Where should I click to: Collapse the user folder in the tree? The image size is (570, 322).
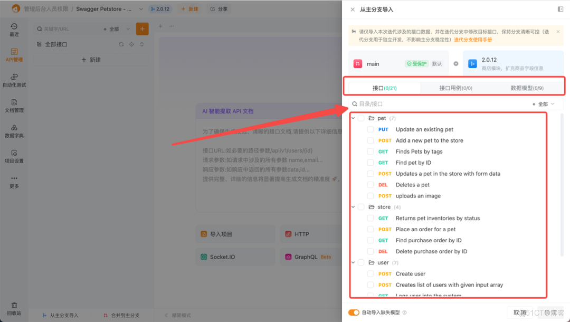tap(353, 262)
